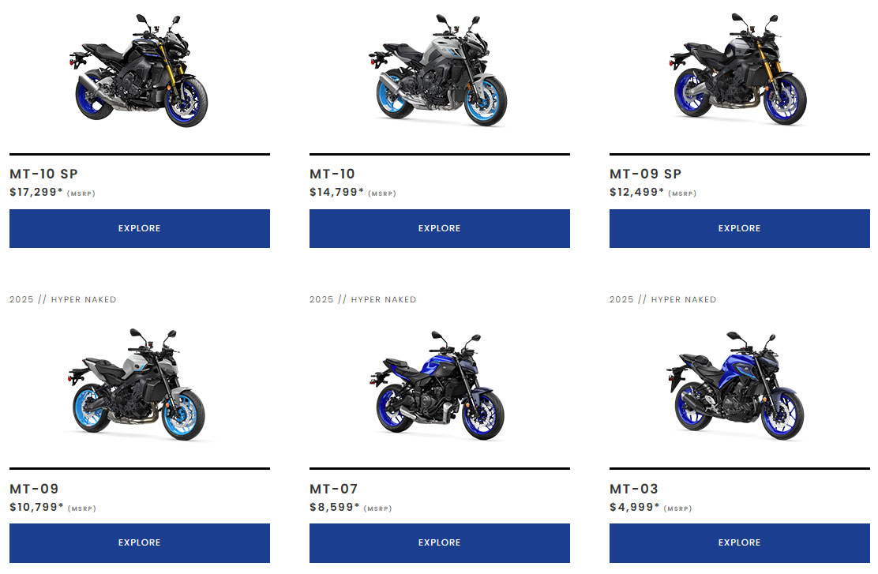This screenshot has width=878, height=574.
Task: Click the MT-10 SP motorcycle image
Action: point(139,70)
